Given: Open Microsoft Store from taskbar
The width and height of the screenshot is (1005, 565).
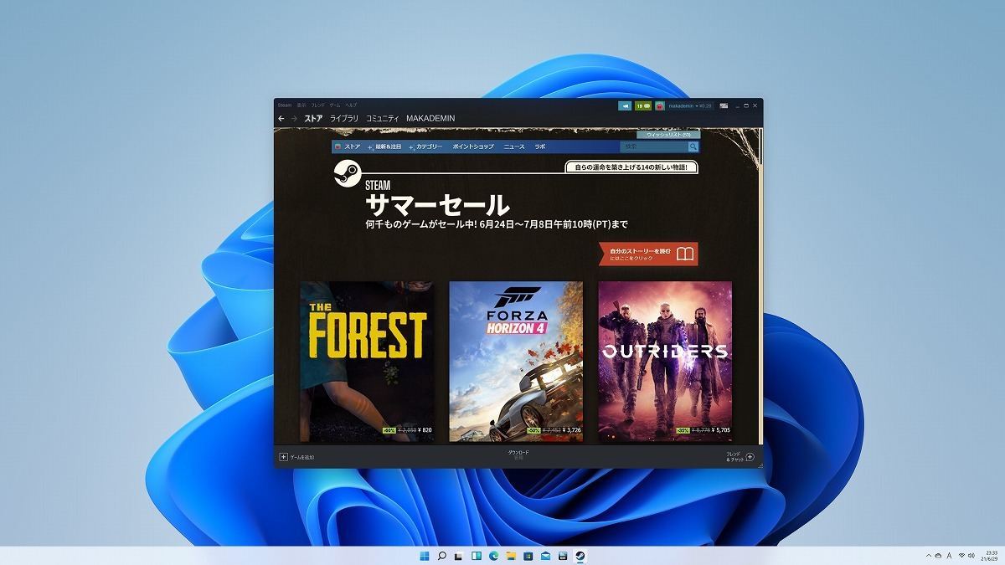Looking at the screenshot, I should pyautogui.click(x=528, y=557).
